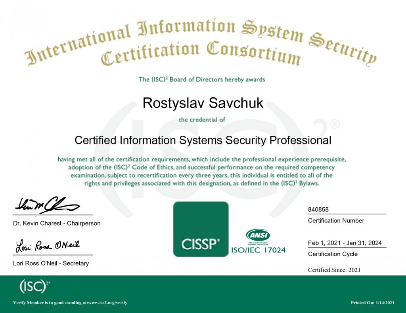Click the line 'examination, subject to recertification every three years'

pos(201,175)
